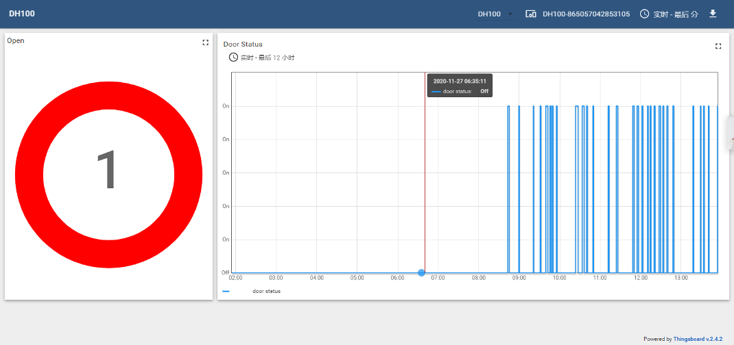The height and width of the screenshot is (345, 734).
Task: Open the header realtime time window selector
Action: [675, 14]
